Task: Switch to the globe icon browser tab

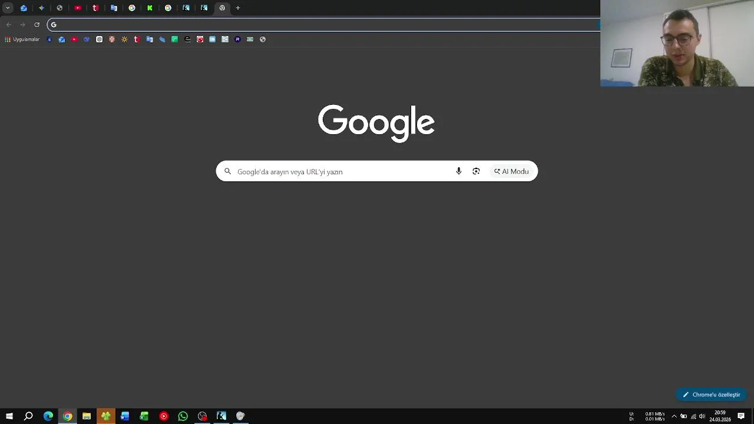Action: (x=59, y=8)
